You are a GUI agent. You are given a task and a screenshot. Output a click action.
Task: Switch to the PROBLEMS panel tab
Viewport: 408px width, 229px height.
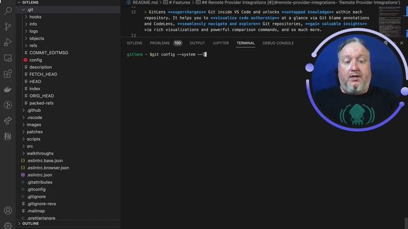click(x=160, y=43)
